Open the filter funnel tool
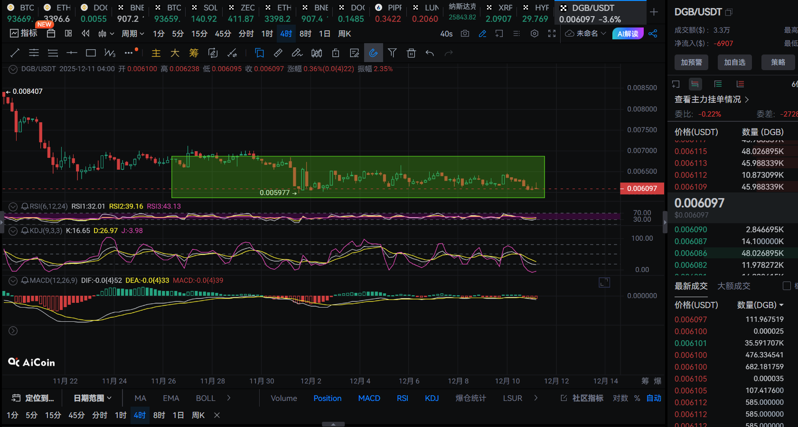This screenshot has height=427, width=798. [x=392, y=53]
